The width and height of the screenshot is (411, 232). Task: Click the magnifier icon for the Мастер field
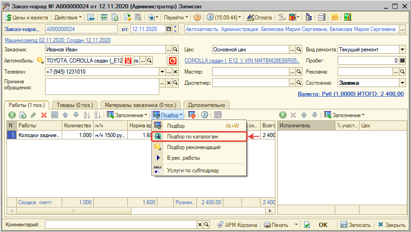coord(299,72)
